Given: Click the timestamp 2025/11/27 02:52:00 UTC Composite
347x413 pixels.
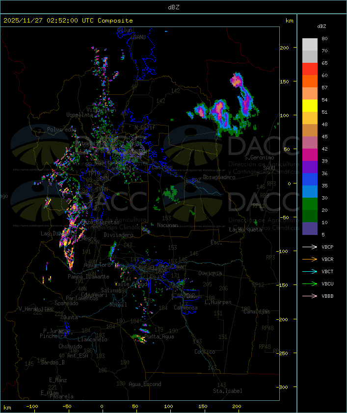Looking at the screenshot, I should tap(68, 21).
